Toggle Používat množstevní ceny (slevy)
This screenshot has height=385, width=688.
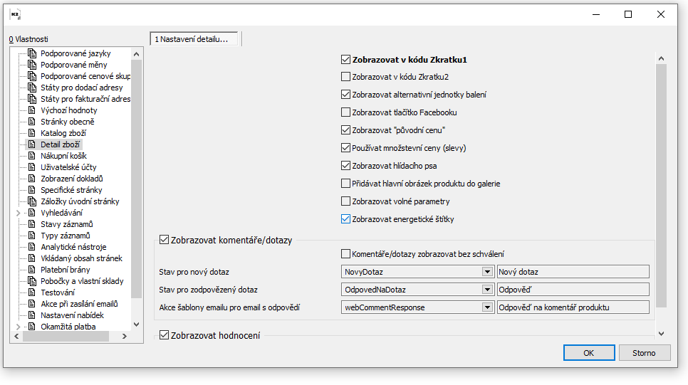pyautogui.click(x=345, y=148)
